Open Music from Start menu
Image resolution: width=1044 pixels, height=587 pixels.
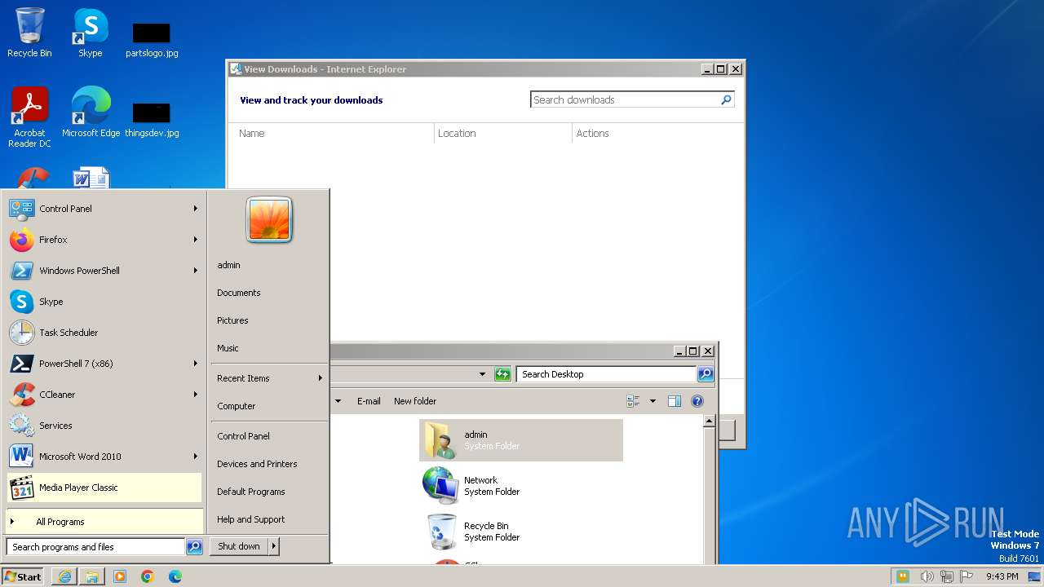(x=228, y=348)
